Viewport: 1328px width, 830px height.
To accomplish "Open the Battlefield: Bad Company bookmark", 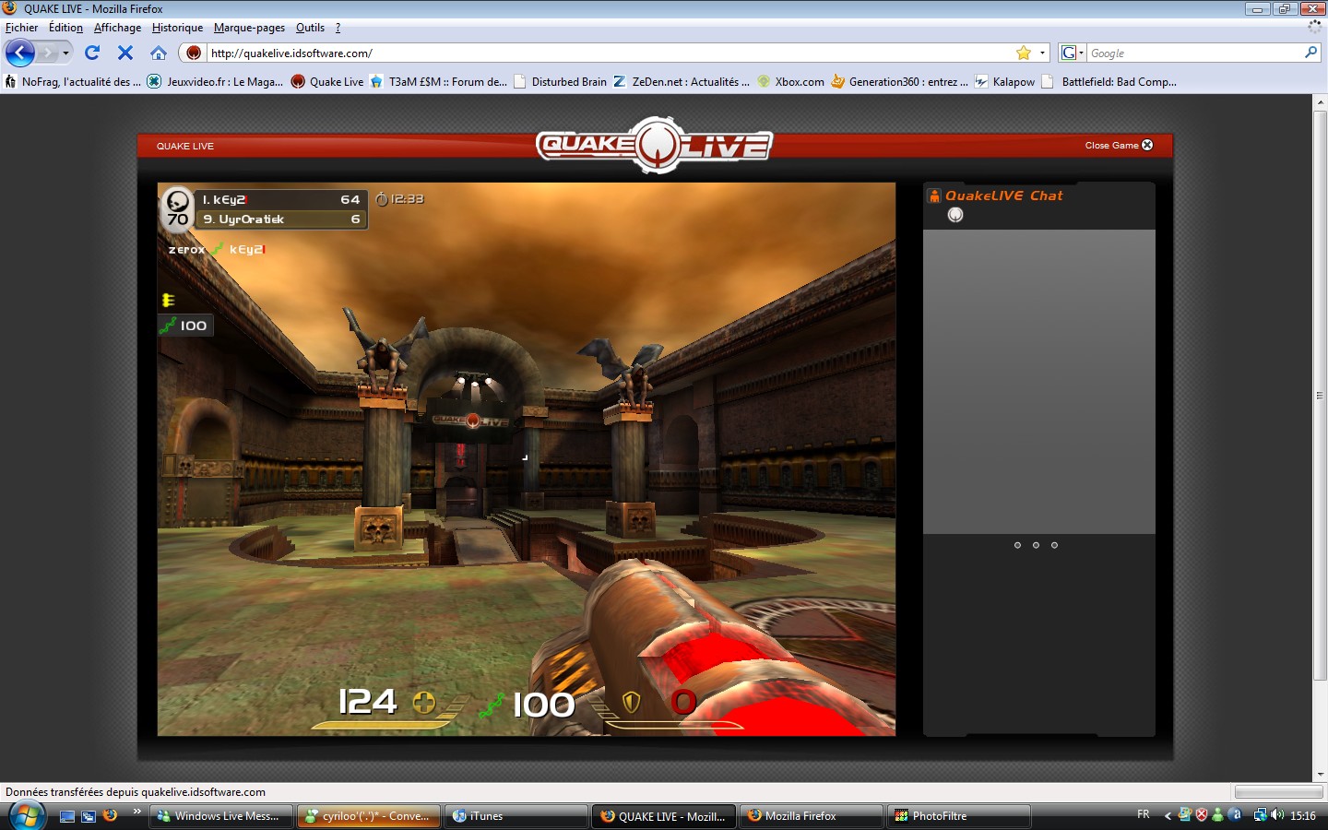I will [x=1109, y=81].
